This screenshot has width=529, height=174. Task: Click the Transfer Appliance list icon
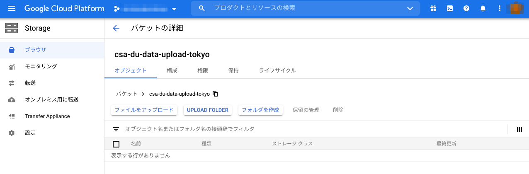(x=12, y=116)
